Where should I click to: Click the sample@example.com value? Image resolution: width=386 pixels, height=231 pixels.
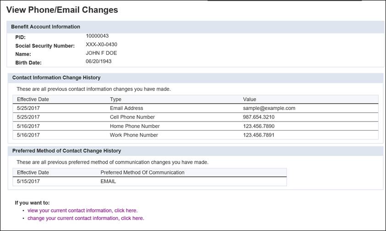pos(269,108)
